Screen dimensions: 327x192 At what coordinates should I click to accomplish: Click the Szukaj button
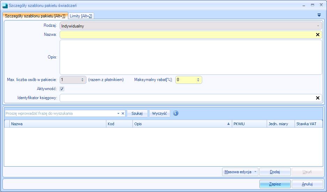pyautogui.click(x=137, y=113)
